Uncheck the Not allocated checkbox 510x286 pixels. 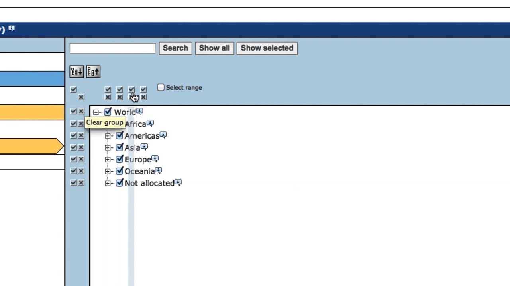pos(120,183)
